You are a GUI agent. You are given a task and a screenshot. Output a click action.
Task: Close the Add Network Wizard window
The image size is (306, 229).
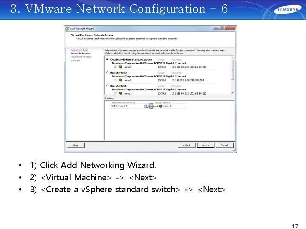[230, 28]
